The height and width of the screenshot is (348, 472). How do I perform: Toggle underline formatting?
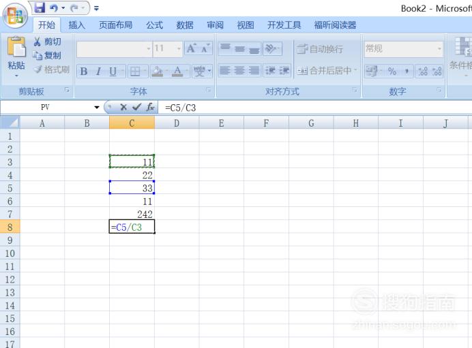pos(113,72)
